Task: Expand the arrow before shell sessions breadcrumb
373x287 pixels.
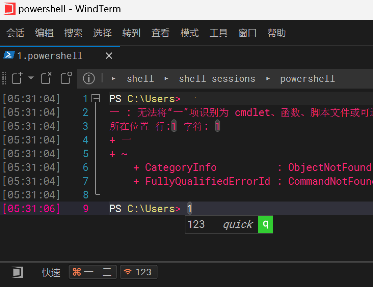Action: point(166,79)
